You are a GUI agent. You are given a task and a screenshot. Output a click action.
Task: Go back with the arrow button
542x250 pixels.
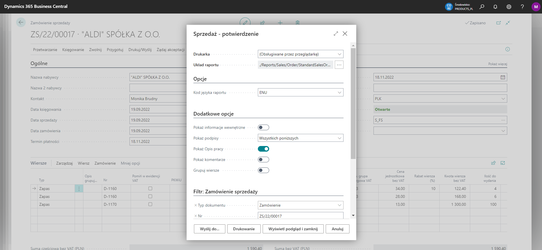tap(21, 22)
